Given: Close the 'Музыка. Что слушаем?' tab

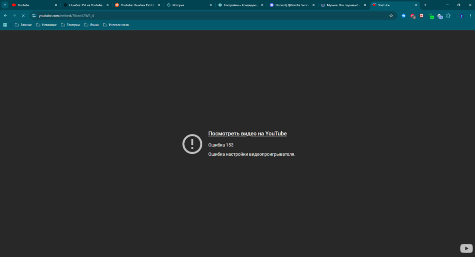Looking at the screenshot, I should [365, 5].
